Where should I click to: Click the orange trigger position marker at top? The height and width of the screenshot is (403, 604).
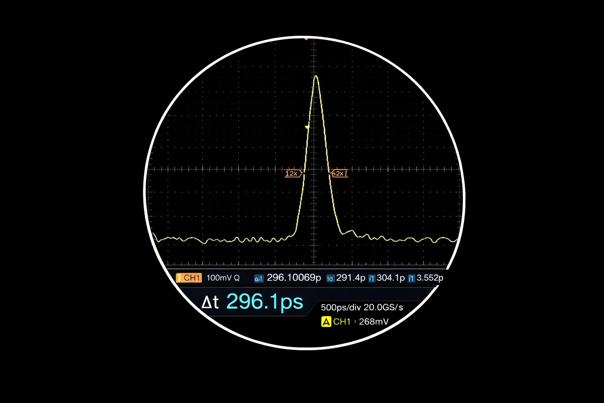pos(306,39)
